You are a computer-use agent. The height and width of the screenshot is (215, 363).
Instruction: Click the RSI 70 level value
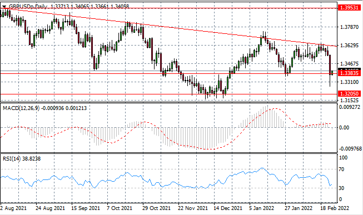pos(341,169)
